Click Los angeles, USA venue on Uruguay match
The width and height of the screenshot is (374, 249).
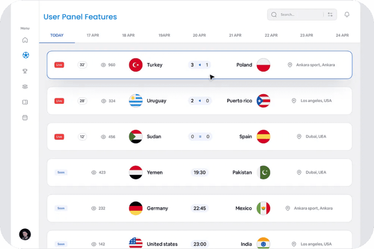point(316,101)
